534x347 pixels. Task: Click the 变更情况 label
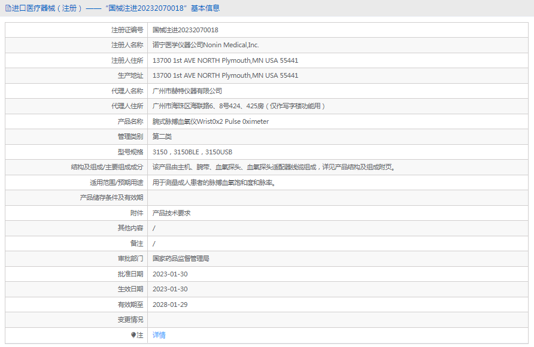[x=131, y=320]
